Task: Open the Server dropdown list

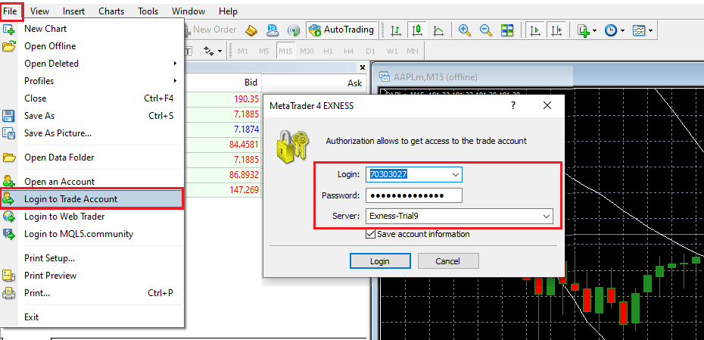Action: [546, 217]
